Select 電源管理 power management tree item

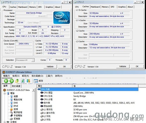click(18, 113)
